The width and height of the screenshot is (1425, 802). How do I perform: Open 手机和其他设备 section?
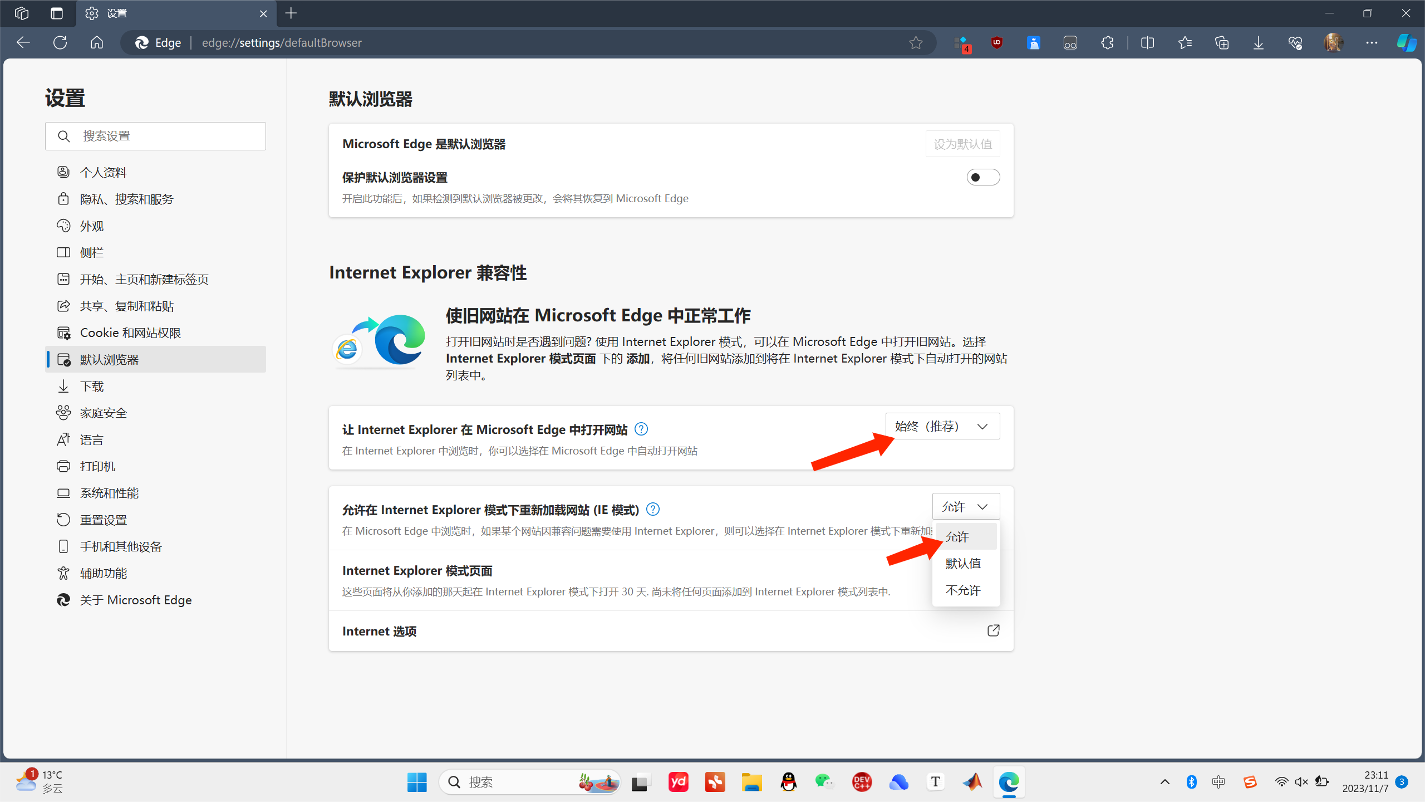point(155,546)
